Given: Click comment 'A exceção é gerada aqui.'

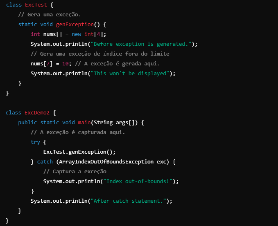Looking at the screenshot, I should [x=117, y=63].
